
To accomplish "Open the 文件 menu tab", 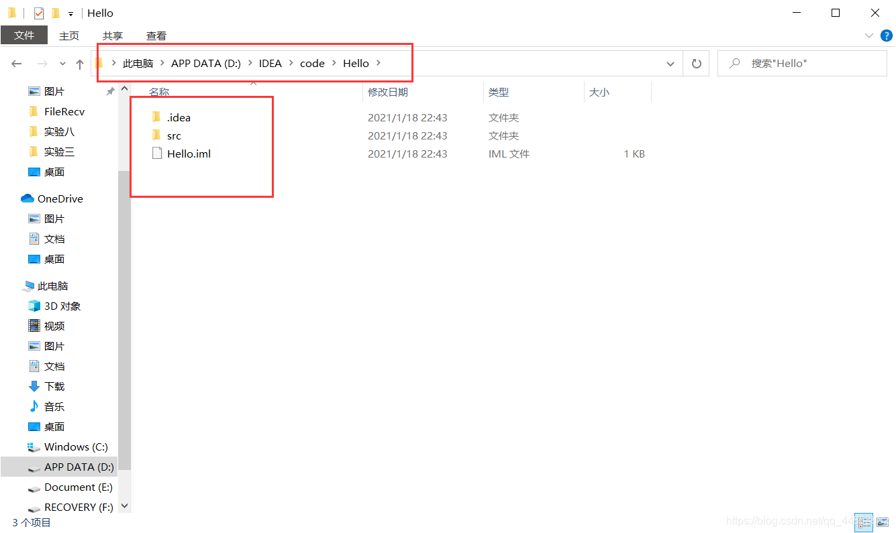I will pyautogui.click(x=24, y=35).
